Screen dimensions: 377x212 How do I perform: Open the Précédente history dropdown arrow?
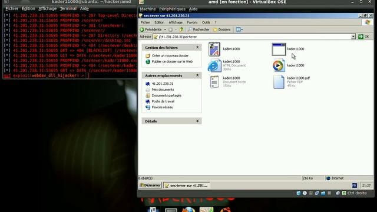[x=165, y=29]
